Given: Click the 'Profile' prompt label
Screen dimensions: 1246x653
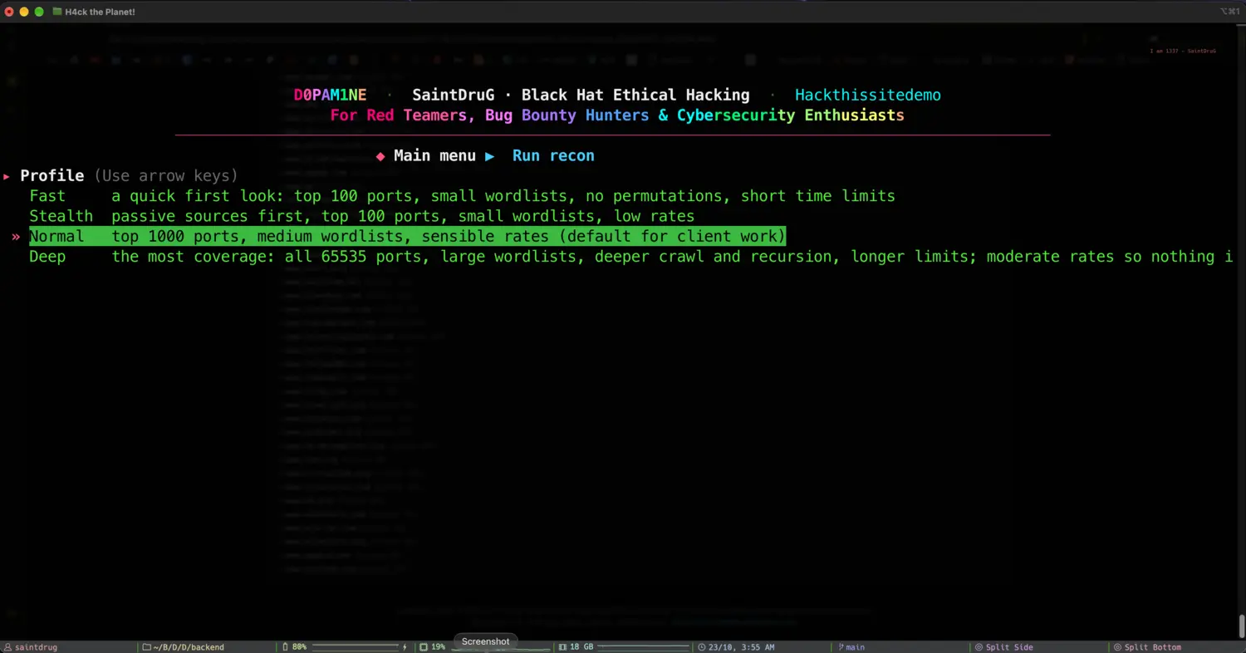Looking at the screenshot, I should [x=52, y=176].
